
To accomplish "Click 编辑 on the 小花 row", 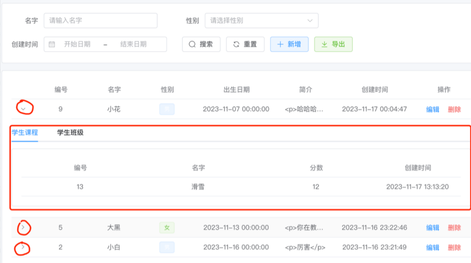I will coord(432,109).
